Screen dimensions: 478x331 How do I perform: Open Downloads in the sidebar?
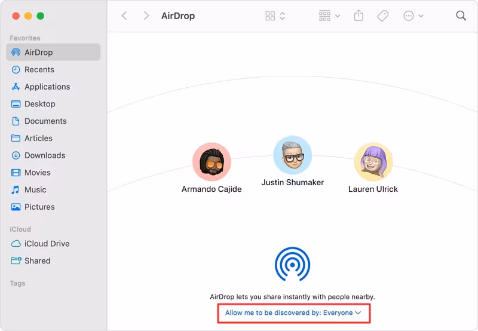point(53,155)
